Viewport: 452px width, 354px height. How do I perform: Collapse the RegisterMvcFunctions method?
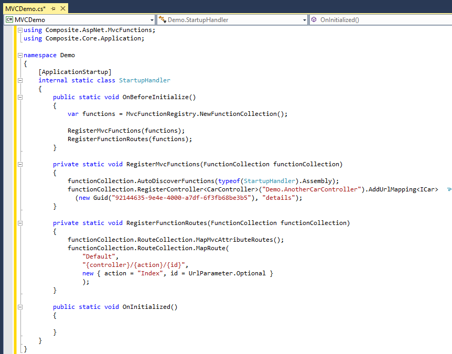20,164
